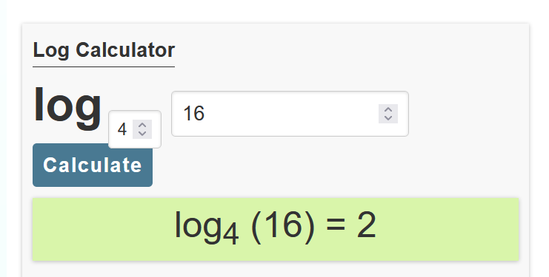
Task: Increment the number 16 using up arrow
Action: click(388, 109)
